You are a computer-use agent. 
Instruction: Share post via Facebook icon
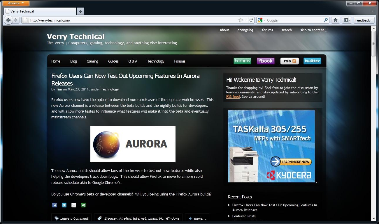point(55,205)
